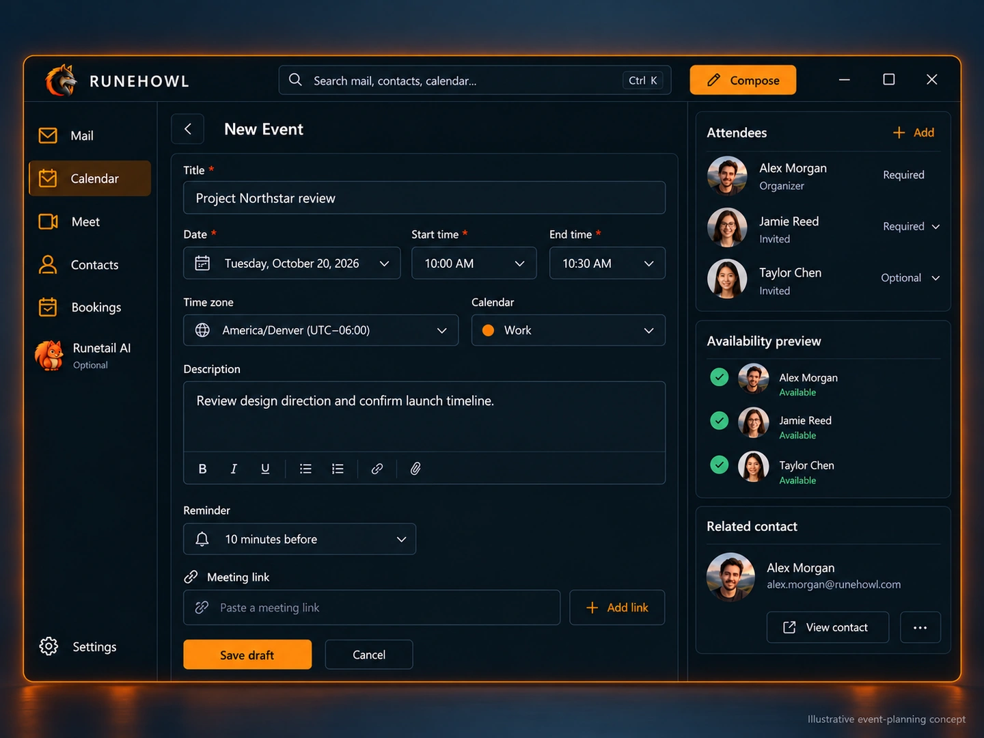Attach a file with paperclip icon
The width and height of the screenshot is (984, 738).
coord(415,469)
